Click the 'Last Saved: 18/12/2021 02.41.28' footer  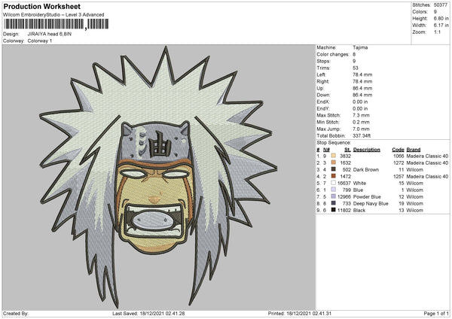[x=148, y=313]
